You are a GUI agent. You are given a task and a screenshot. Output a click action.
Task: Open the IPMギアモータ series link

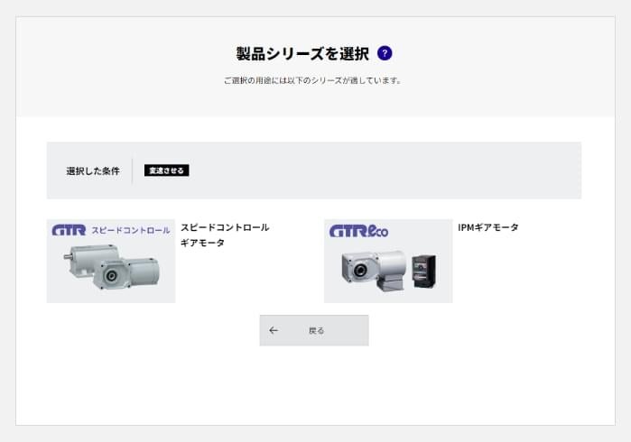pyautogui.click(x=488, y=227)
